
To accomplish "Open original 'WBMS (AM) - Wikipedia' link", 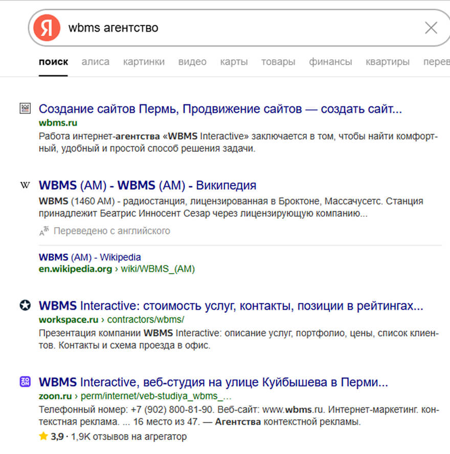I will coord(90,257).
